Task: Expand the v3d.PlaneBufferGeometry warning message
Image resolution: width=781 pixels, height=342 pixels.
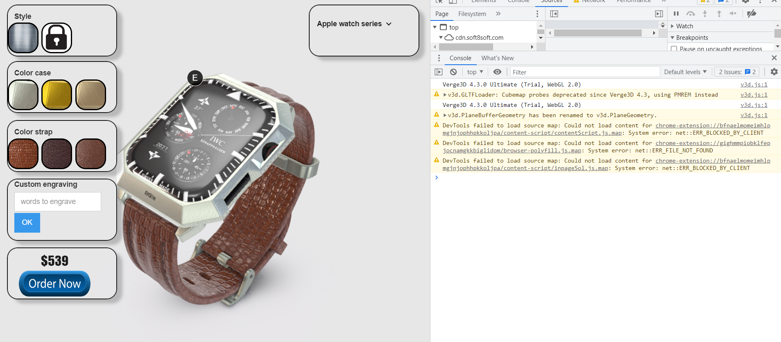Action: pos(445,116)
